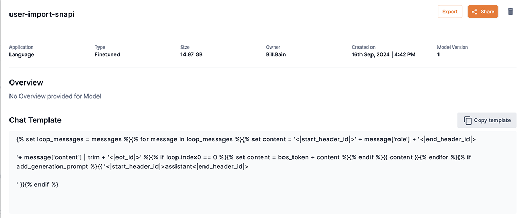This screenshot has width=527, height=218.
Task: Click the 14.97 GB size value
Action: coord(191,54)
